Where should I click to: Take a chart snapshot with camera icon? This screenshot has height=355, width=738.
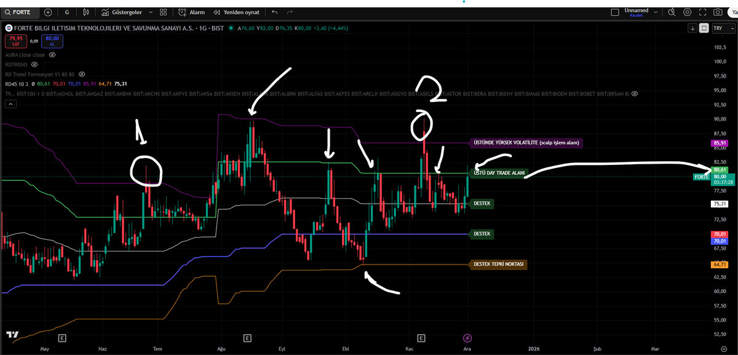pyautogui.click(x=718, y=12)
